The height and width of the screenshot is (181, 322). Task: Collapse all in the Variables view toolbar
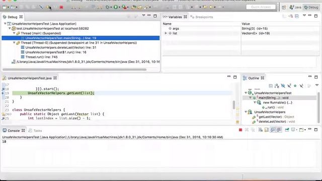click(x=297, y=16)
